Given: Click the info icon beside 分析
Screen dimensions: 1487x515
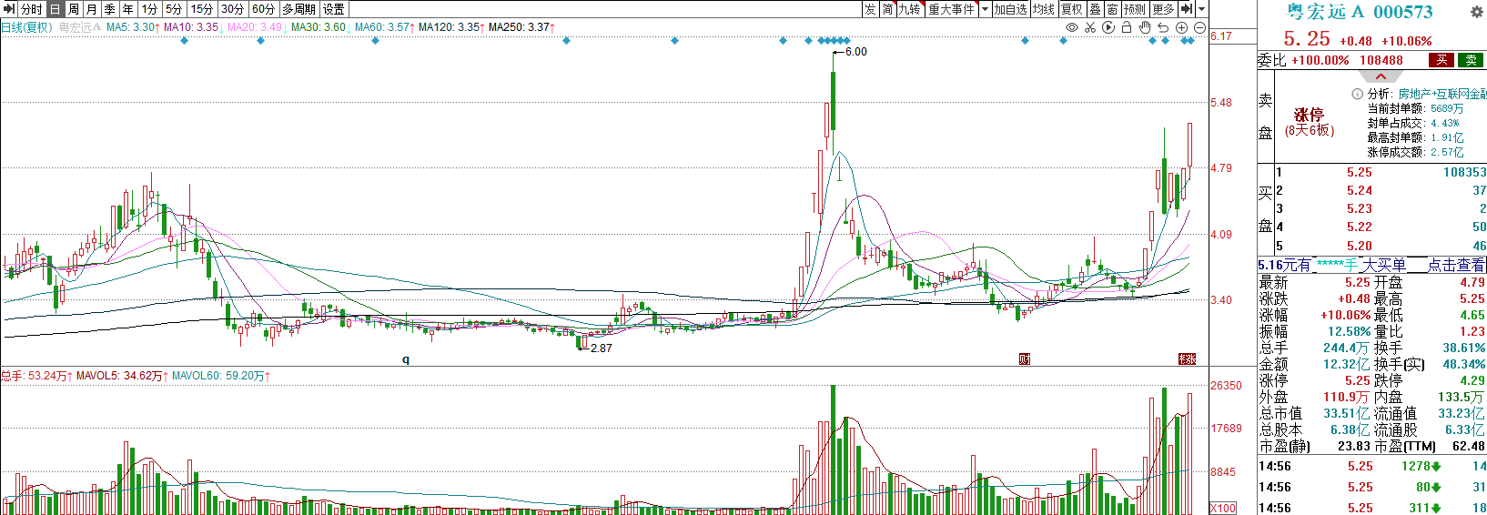Looking at the screenshot, I should pos(1357,94).
